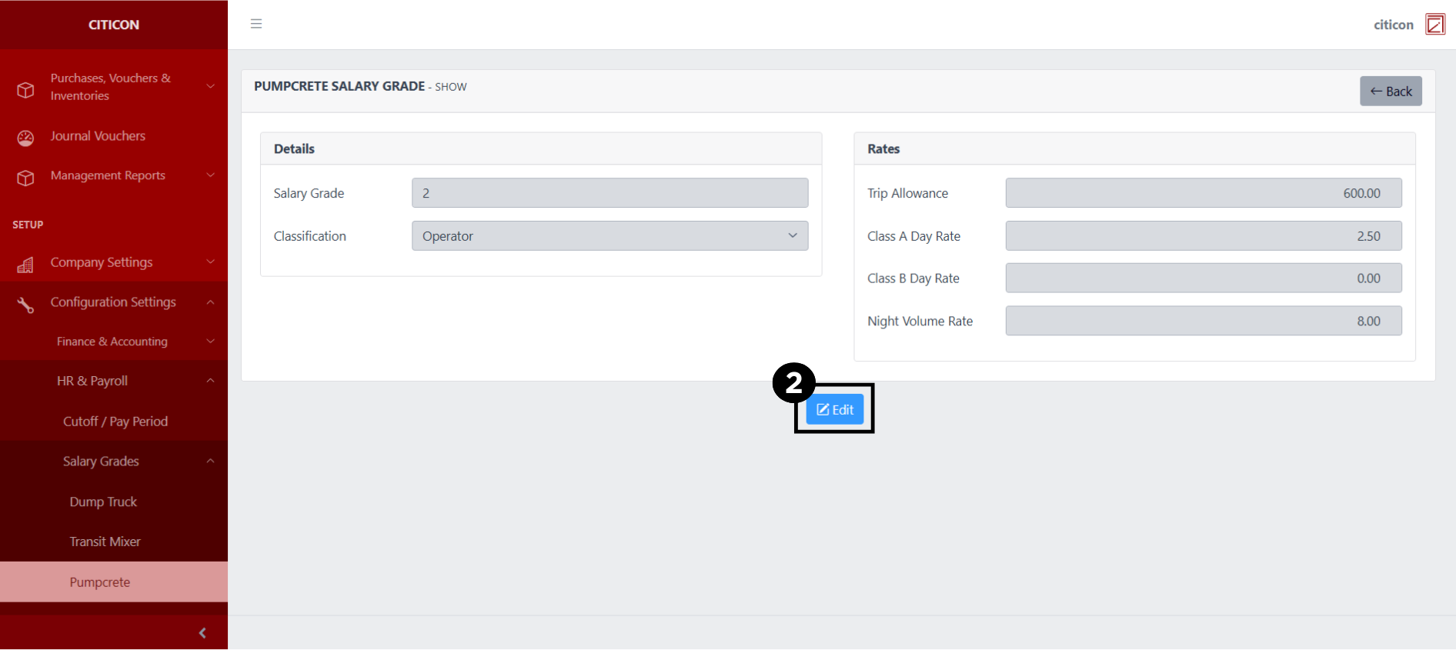Go to Cutoff / Pay Period
Image resolution: width=1456 pixels, height=650 pixels.
[115, 422]
